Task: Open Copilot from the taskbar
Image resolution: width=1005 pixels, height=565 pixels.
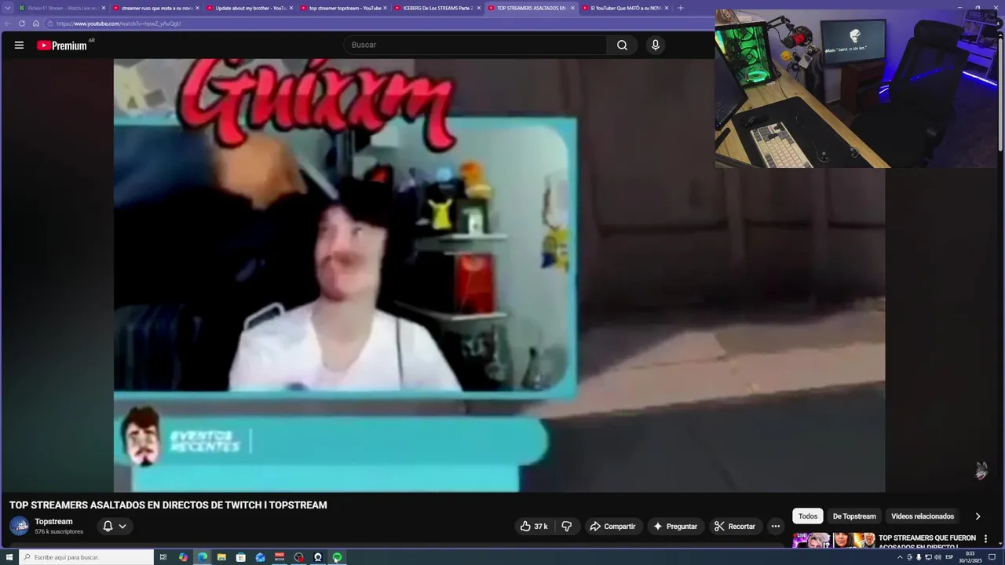Action: click(183, 557)
